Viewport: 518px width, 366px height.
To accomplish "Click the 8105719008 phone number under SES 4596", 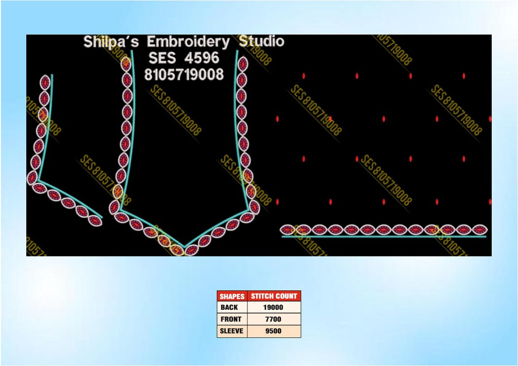I will point(184,74).
